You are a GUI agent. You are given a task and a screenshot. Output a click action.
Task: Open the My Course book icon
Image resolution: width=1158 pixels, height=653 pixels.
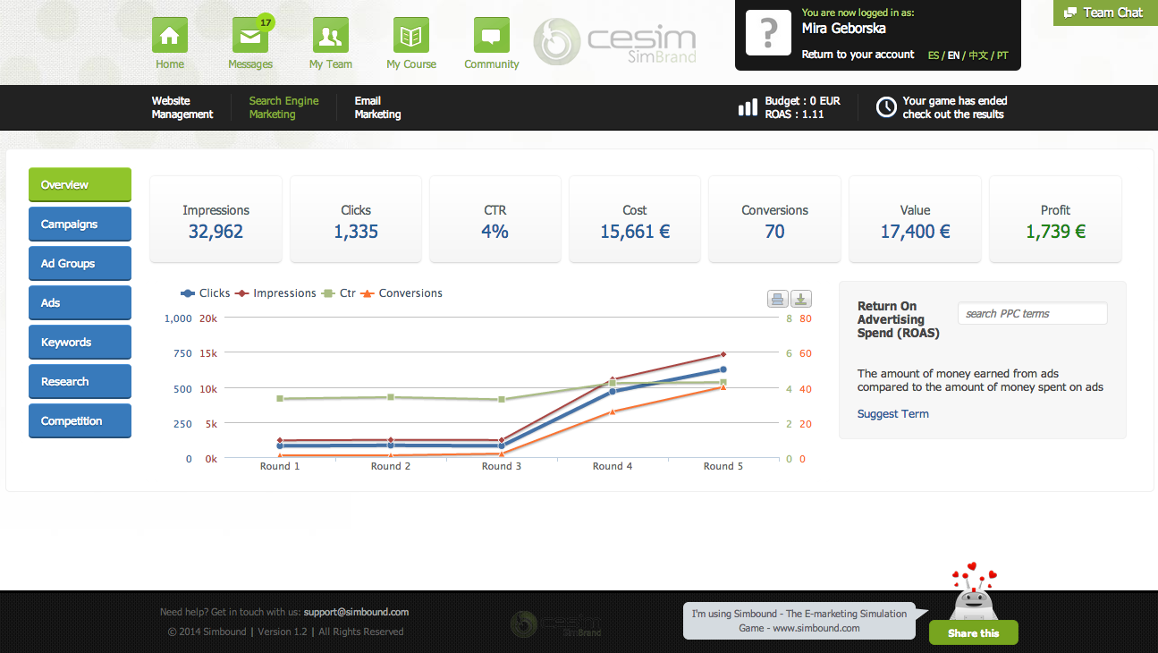411,36
